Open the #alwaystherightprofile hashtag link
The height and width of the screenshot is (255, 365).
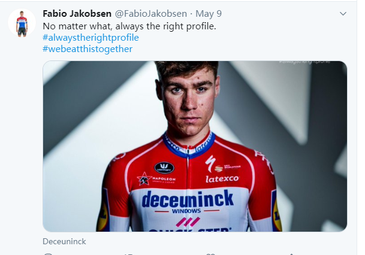91,38
